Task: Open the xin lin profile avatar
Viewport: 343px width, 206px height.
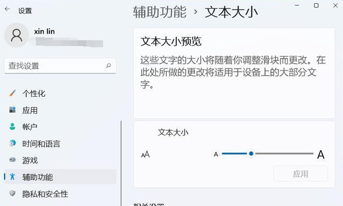Action: click(17, 35)
